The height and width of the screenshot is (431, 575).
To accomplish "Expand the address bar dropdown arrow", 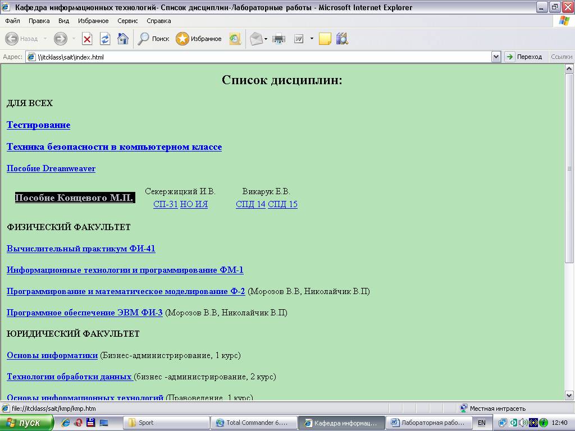I will coord(496,57).
